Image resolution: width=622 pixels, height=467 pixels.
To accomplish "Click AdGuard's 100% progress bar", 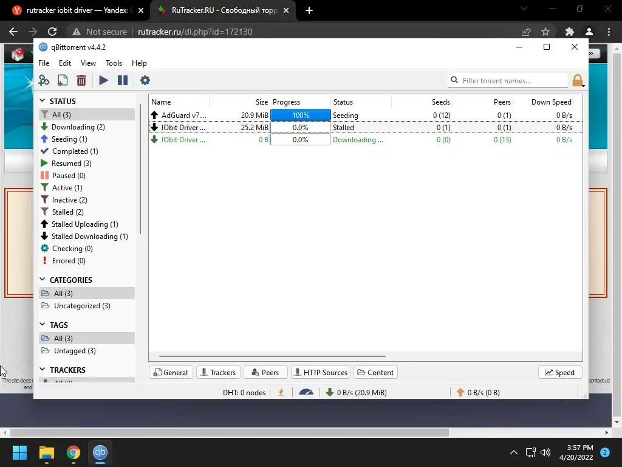I will (300, 115).
